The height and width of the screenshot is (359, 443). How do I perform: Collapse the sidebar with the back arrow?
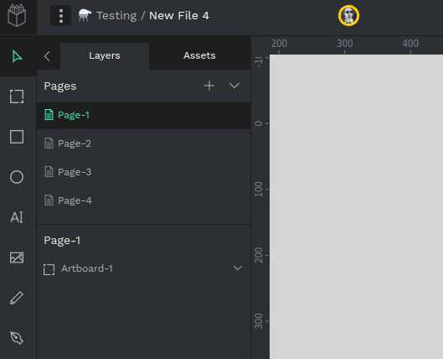47,56
